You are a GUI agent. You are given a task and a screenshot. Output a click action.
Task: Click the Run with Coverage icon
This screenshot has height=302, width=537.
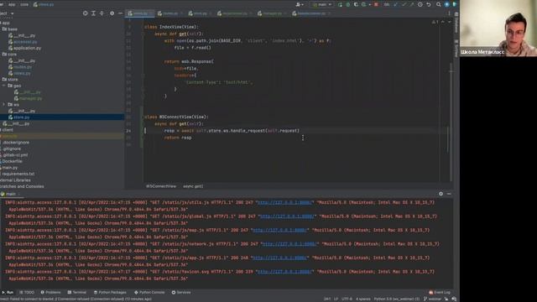point(356,4)
